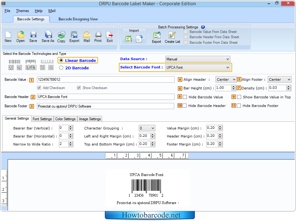296x221 pixels.
Task: Open the Color Settings tab
Action: click(x=65, y=119)
